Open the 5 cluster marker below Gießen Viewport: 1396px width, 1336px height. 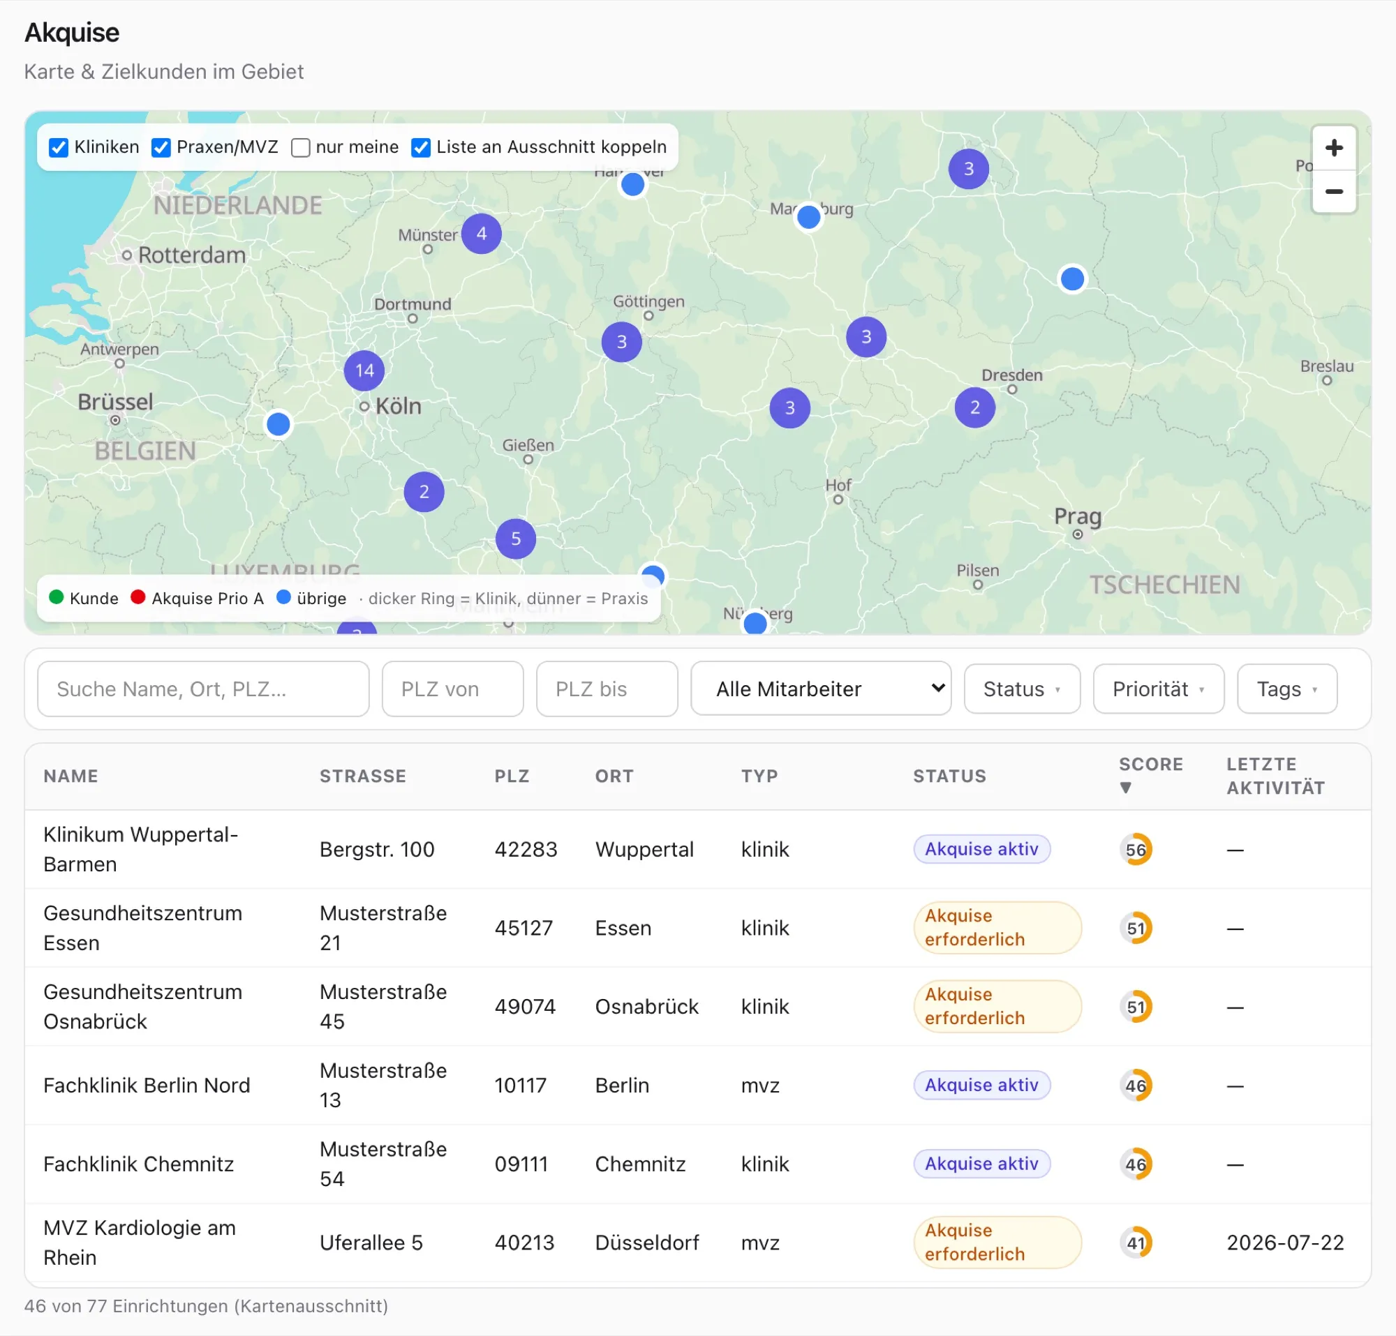pyautogui.click(x=516, y=539)
